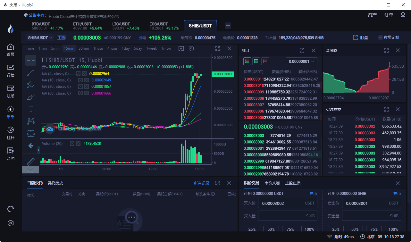411x242 pixels.
Task: Click the back arrow in chart toolbar
Action: [x=31, y=146]
